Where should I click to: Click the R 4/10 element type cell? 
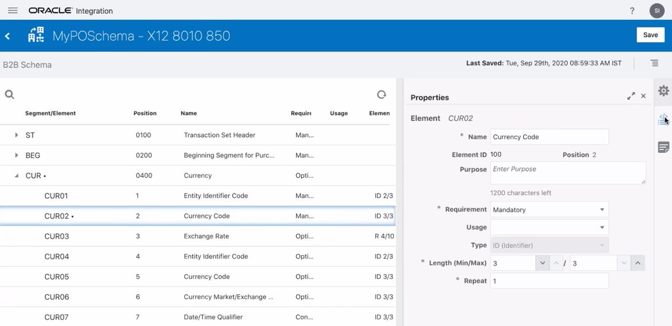coord(384,236)
